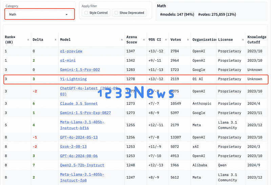
Task: Click the Delta value -1
Action: tap(35, 137)
